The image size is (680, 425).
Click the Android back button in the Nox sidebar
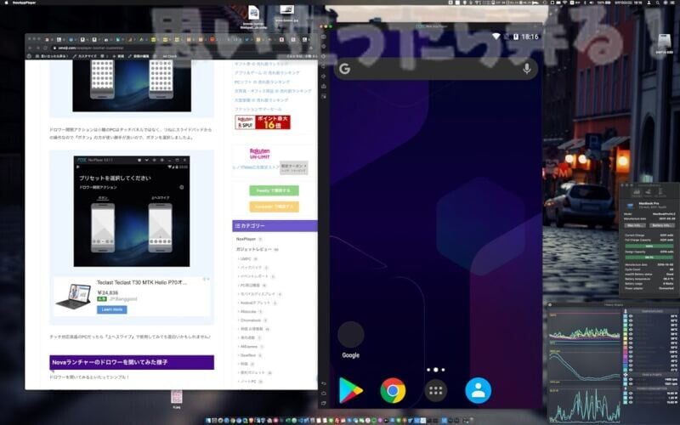(324, 384)
